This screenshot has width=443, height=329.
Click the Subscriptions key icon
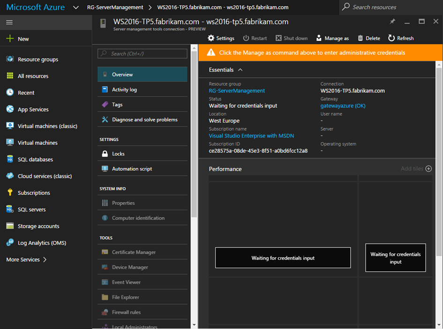tap(10, 192)
